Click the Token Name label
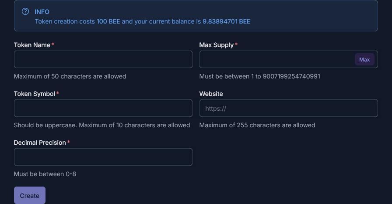392x204 pixels. pos(32,45)
